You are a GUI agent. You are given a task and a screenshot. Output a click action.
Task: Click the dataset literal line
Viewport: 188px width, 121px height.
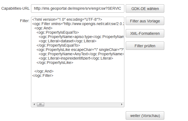67,41
